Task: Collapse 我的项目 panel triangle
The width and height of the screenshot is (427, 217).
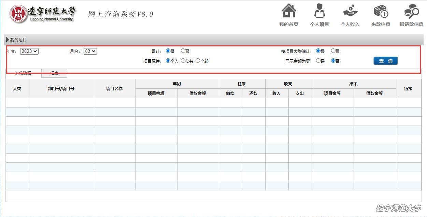Action: pyautogui.click(x=8, y=40)
